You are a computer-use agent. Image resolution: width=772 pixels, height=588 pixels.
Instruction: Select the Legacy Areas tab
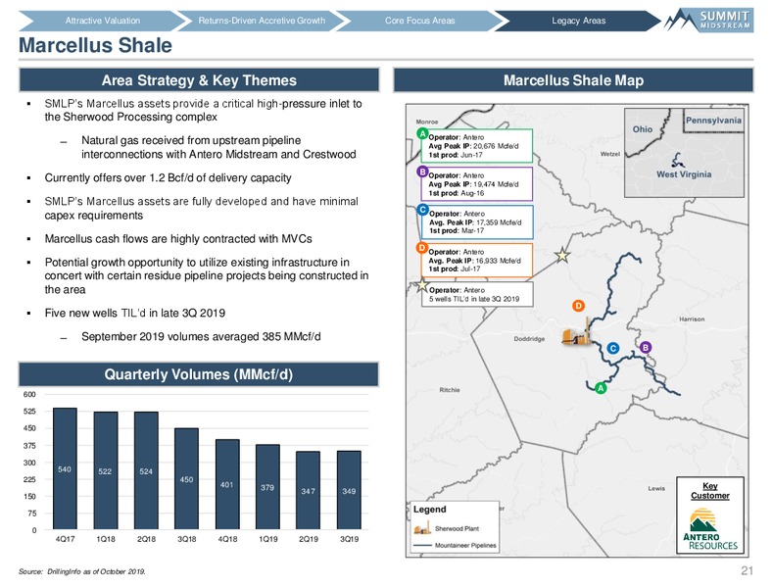point(578,21)
